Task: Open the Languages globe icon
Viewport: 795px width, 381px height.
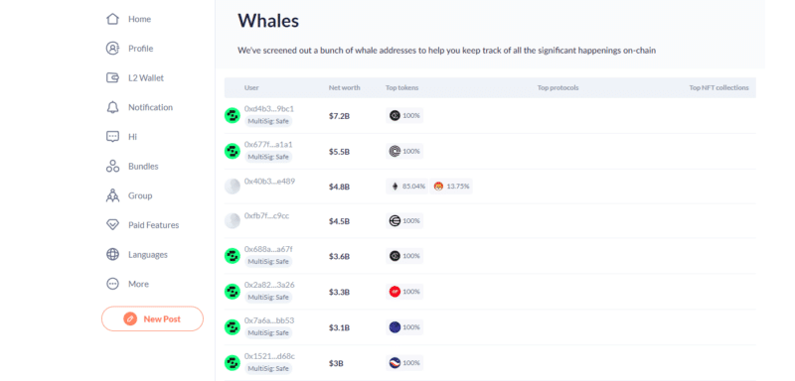Action: coord(112,255)
